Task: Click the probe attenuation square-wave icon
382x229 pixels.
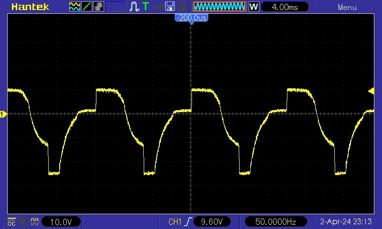Action: [x=35, y=221]
